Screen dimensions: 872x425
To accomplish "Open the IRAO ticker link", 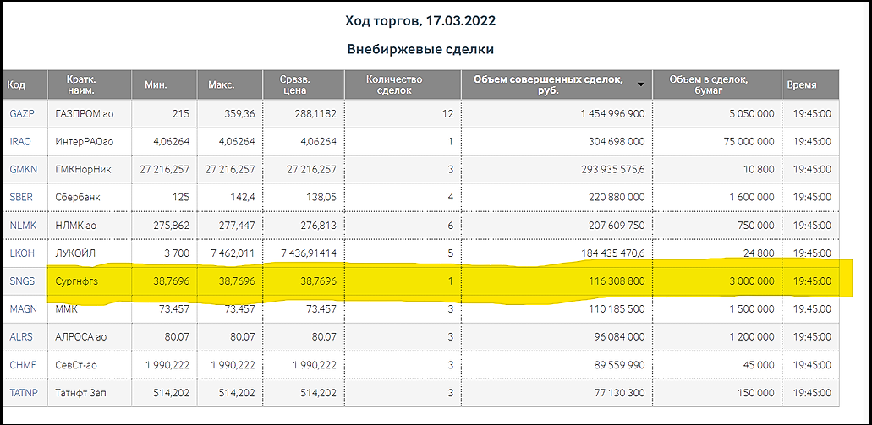I will [x=20, y=142].
